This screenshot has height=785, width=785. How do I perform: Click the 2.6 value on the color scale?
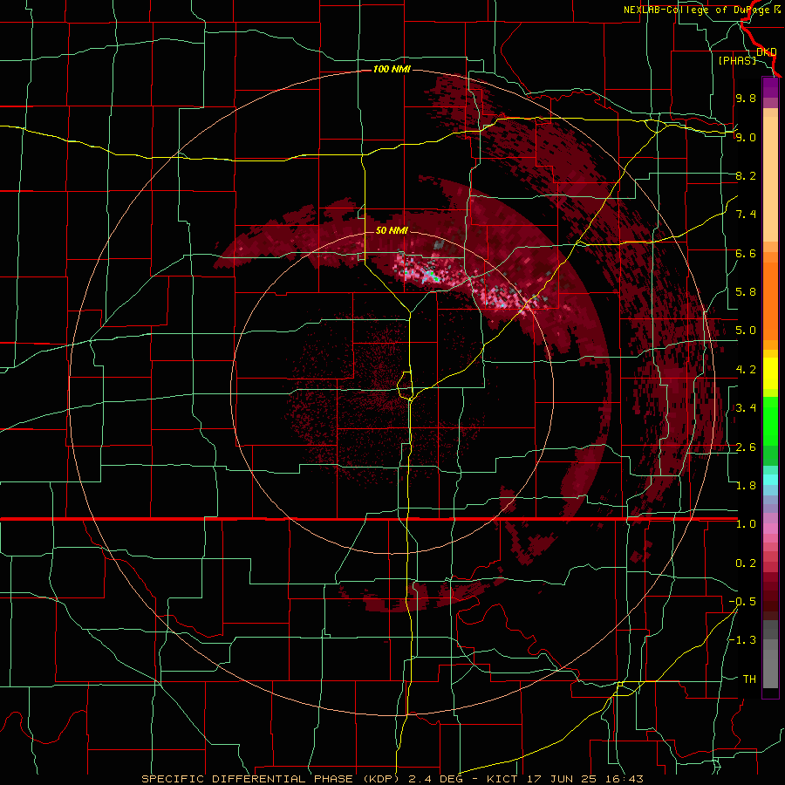tap(746, 447)
